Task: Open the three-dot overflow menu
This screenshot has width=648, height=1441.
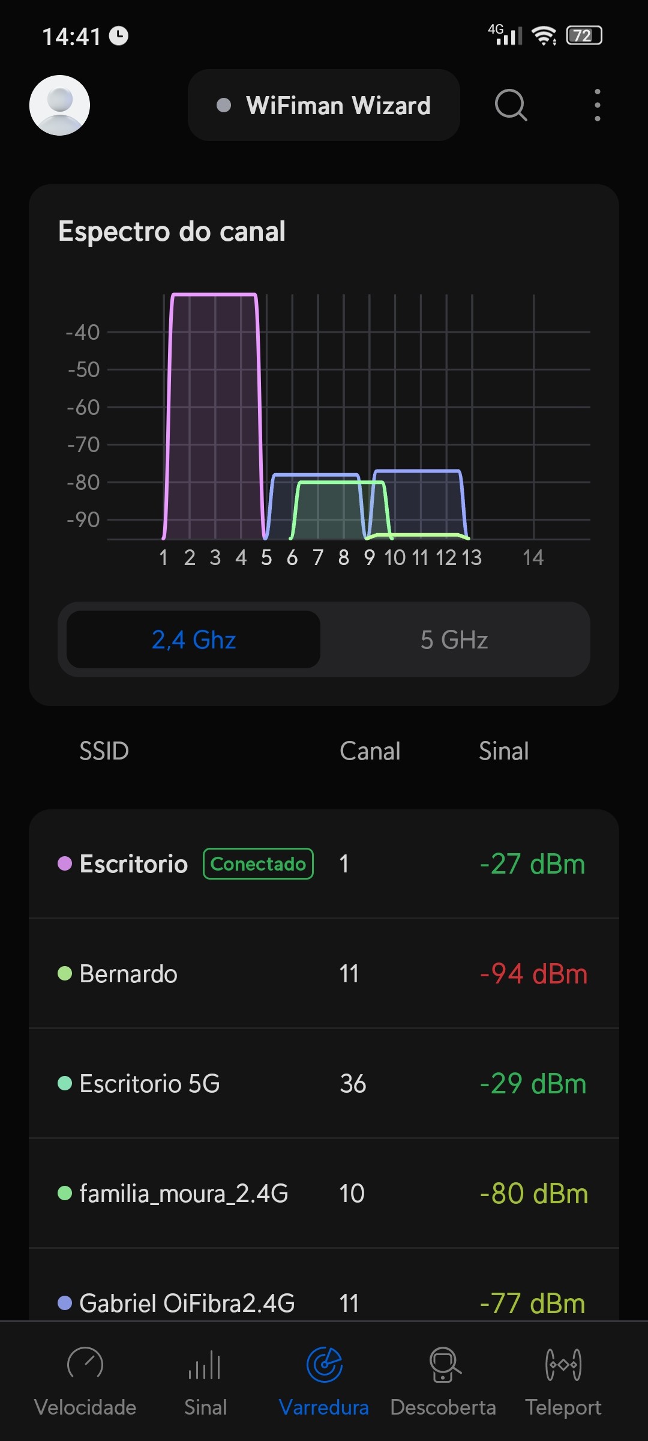Action: [x=597, y=105]
